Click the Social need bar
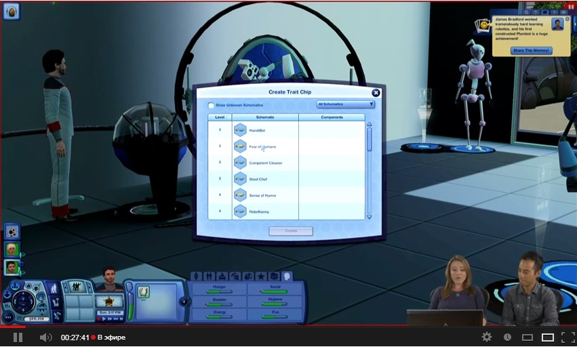 pos(274,292)
